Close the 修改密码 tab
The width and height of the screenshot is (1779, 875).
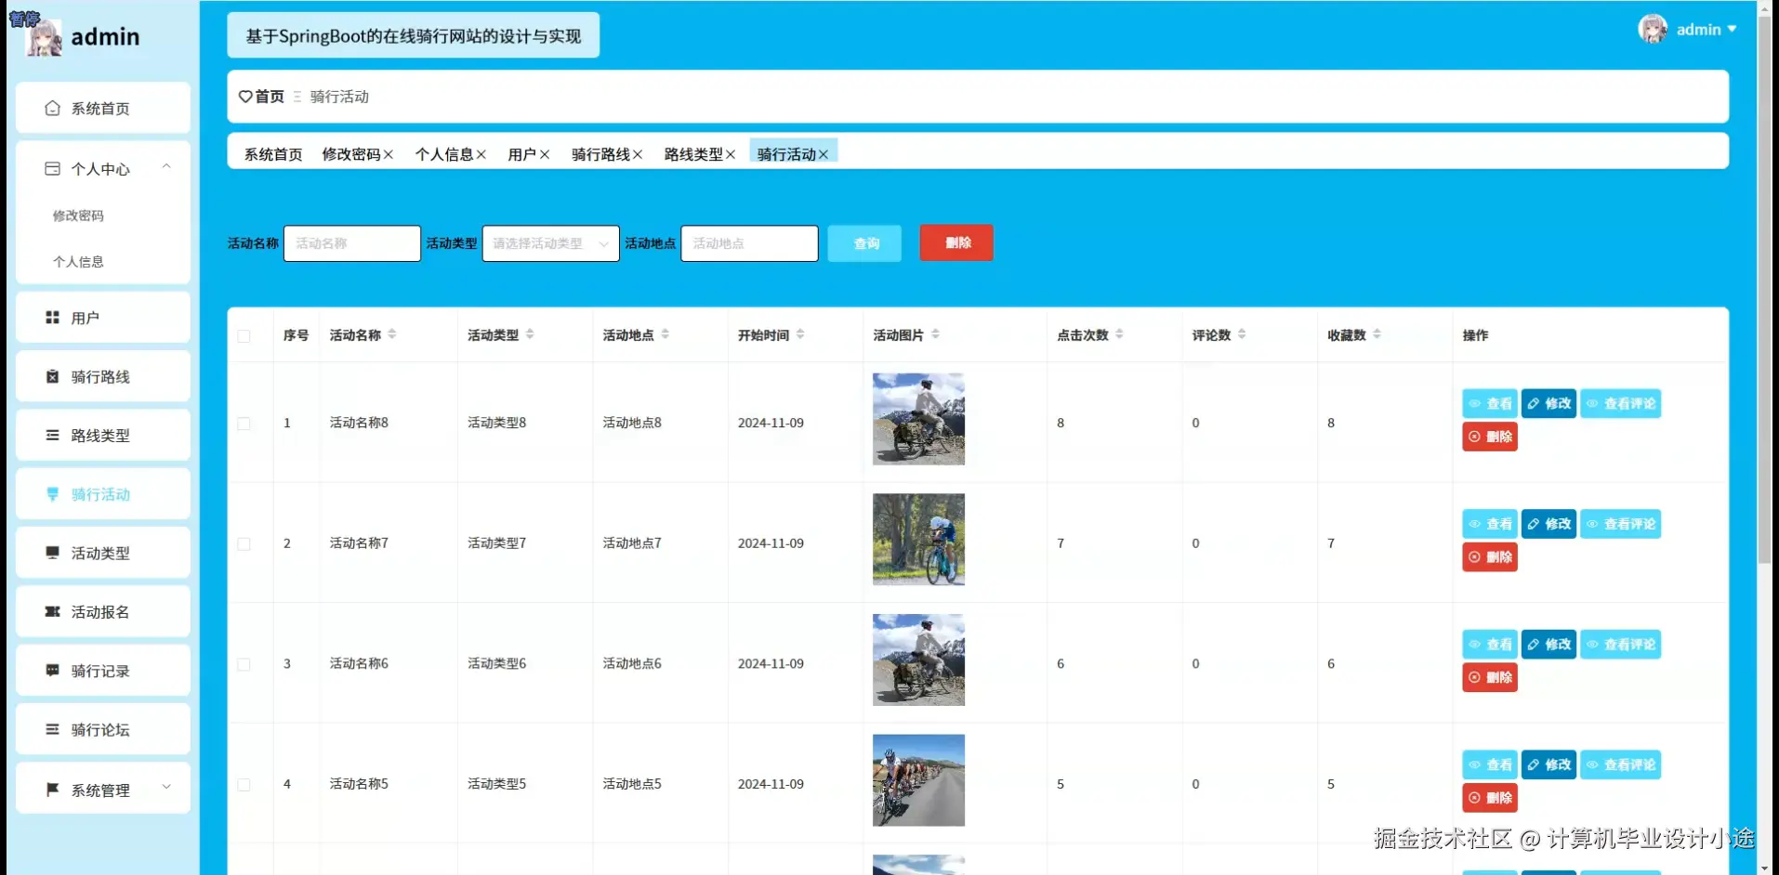[389, 154]
